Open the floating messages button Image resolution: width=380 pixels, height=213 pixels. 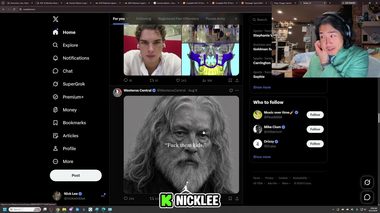coord(367,197)
